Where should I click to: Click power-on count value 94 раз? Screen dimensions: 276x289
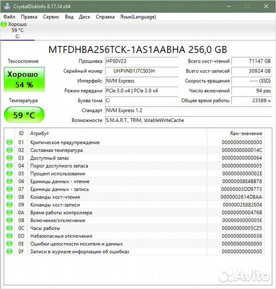252,90
